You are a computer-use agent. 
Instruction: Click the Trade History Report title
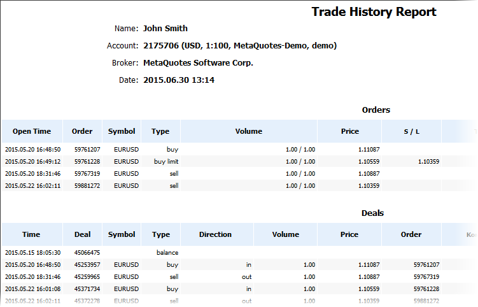(x=374, y=11)
